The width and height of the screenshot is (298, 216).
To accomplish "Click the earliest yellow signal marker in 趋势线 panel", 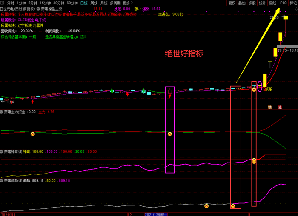I will [206, 206].
